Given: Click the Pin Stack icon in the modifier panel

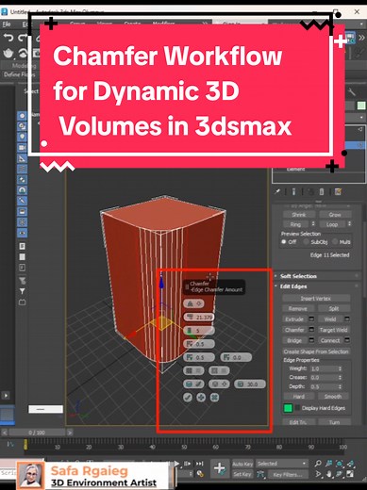Looking at the screenshot, I should [x=277, y=191].
